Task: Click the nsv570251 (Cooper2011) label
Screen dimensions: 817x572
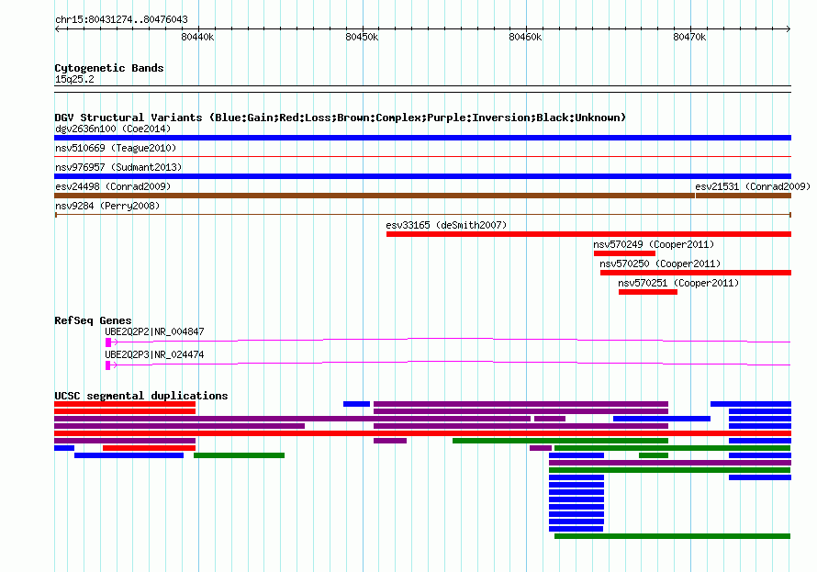Action: click(678, 283)
